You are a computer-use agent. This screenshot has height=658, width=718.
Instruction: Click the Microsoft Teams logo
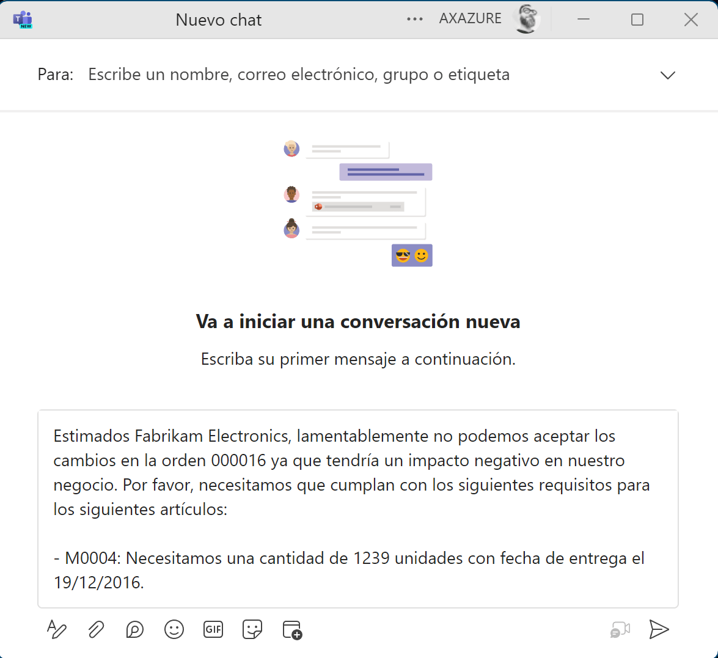(x=23, y=20)
